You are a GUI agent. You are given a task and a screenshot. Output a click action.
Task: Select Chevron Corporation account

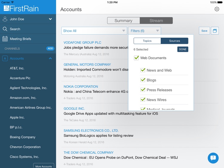coord(25,147)
